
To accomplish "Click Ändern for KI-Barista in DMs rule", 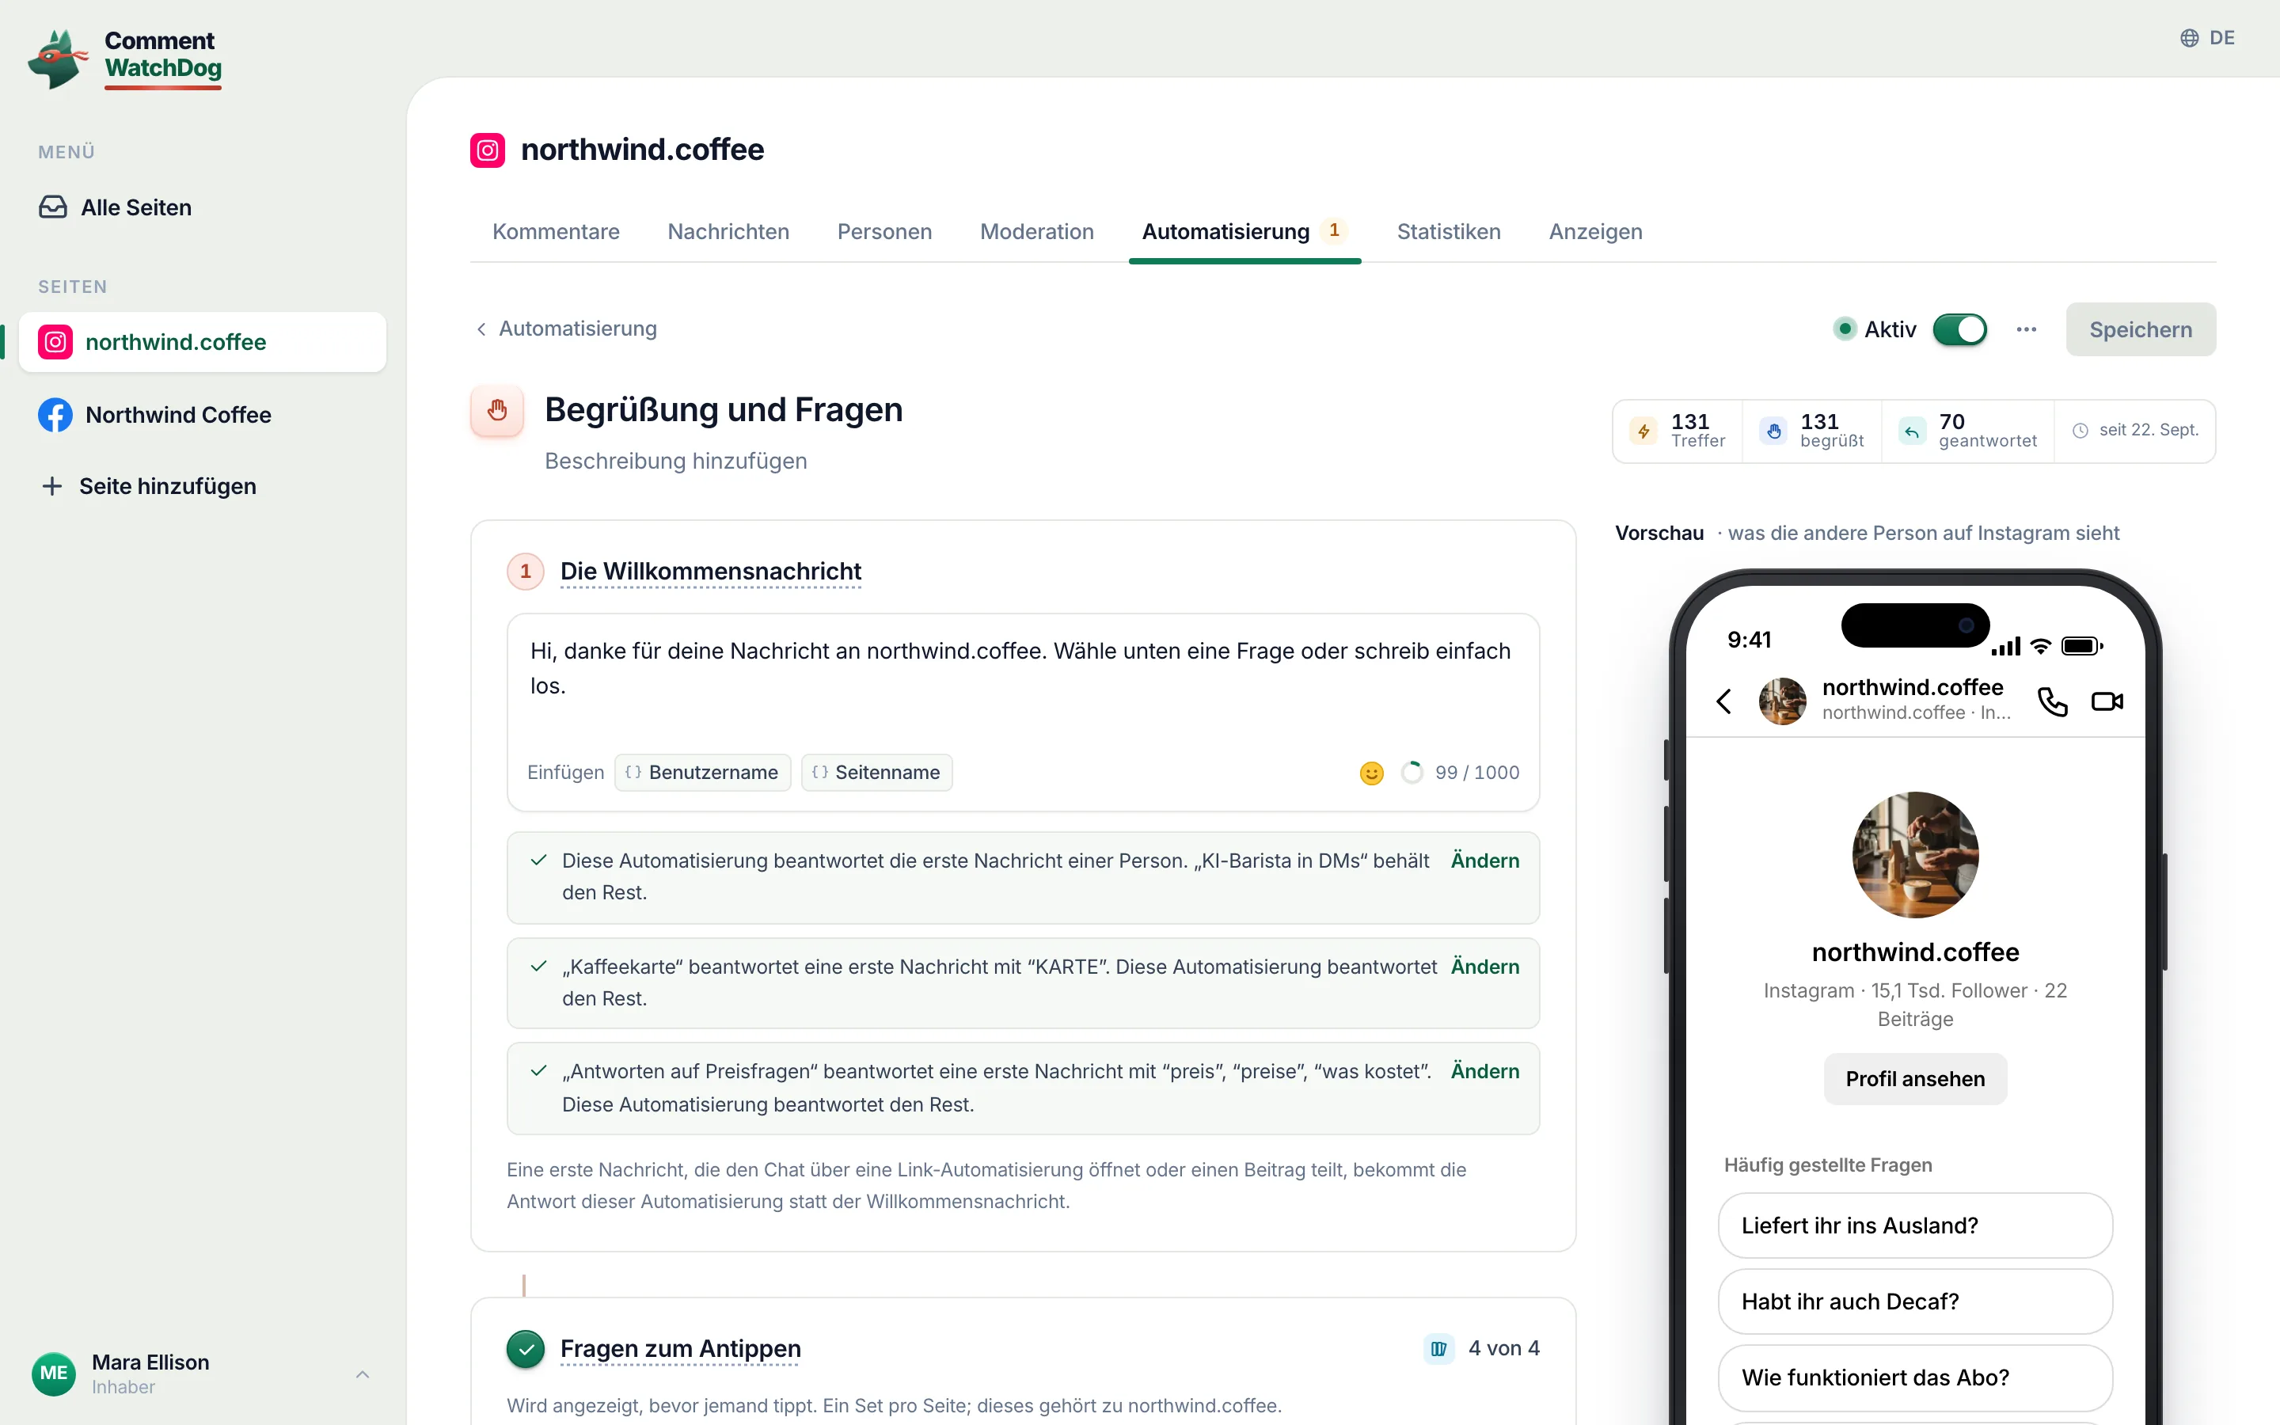I will tap(1485, 861).
